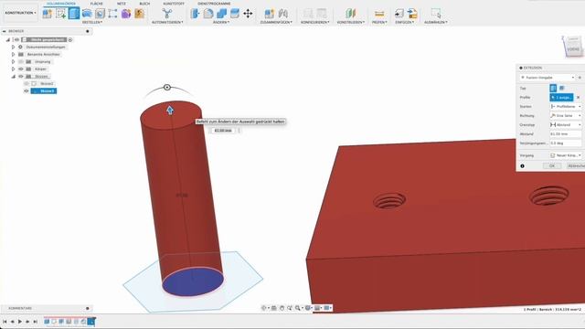Image resolution: width=585 pixels, height=329 pixels.
Task: Expand the Körper tree node
Action: 13,69
